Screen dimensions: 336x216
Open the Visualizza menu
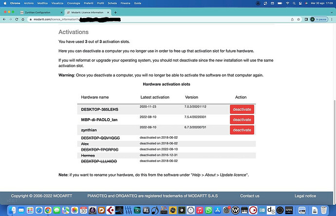pyautogui.click(x=57, y=3)
